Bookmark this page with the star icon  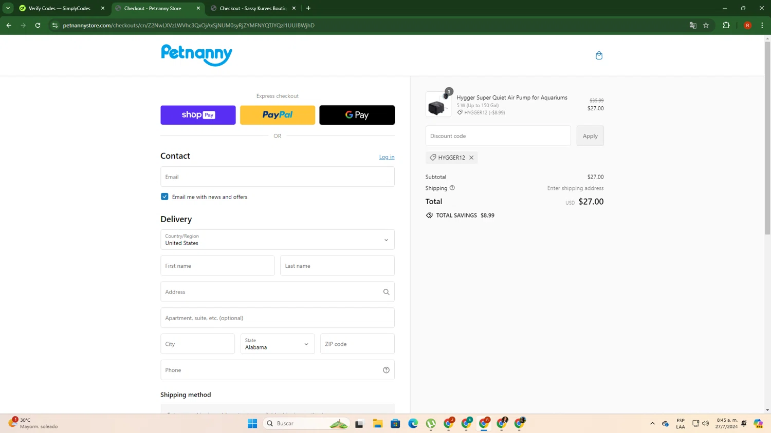tap(706, 25)
